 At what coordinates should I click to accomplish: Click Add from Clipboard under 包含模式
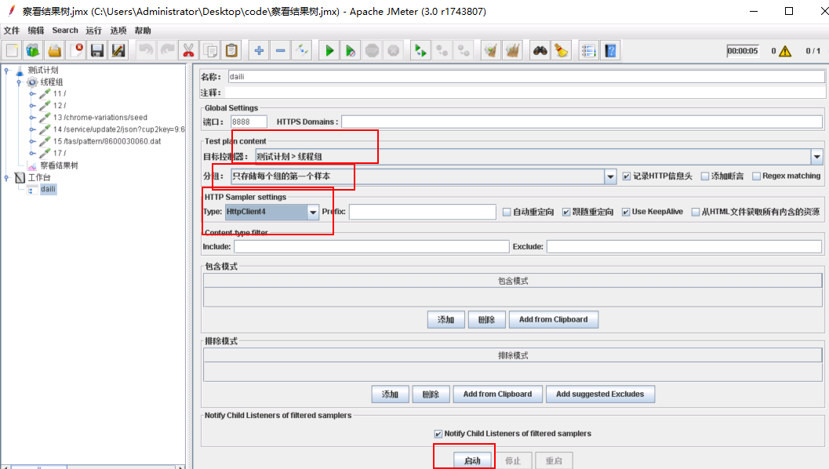(x=554, y=319)
